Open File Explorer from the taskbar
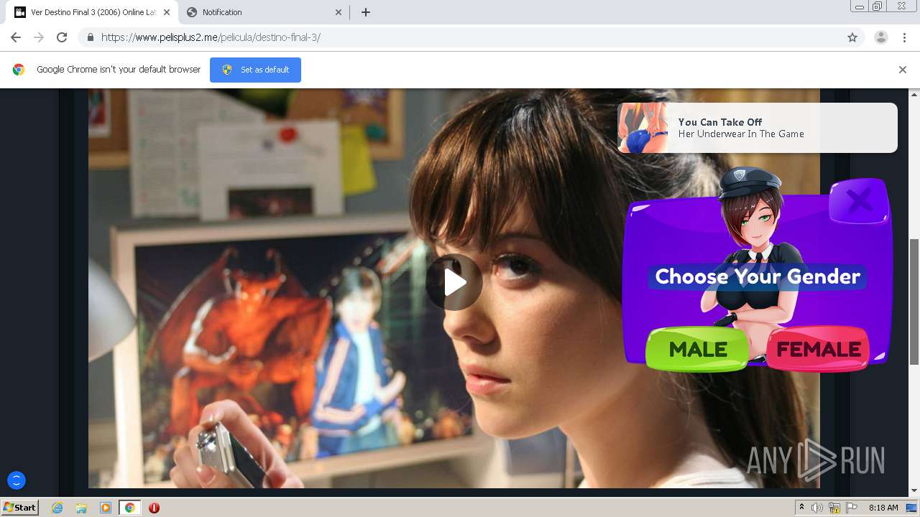The image size is (920, 517). tap(81, 508)
